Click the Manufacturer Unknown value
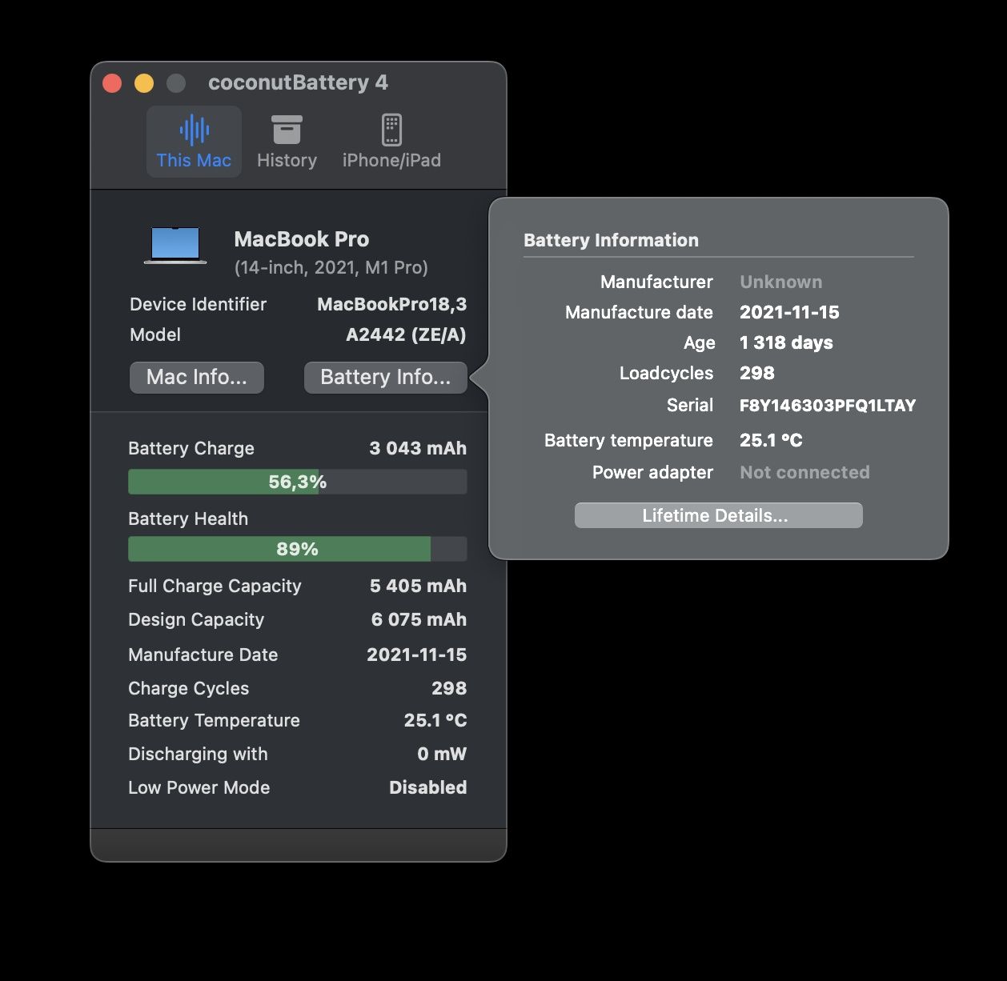1007x981 pixels. coord(780,282)
